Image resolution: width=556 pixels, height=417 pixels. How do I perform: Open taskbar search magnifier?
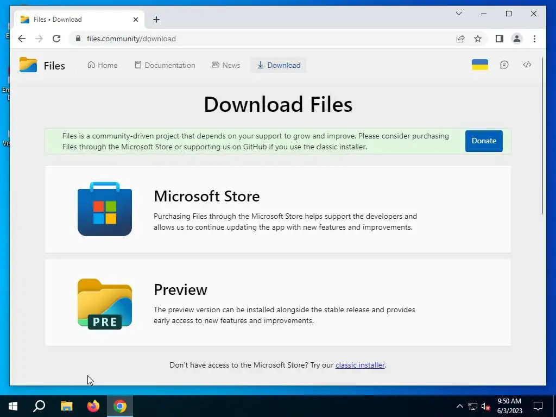[x=39, y=406]
